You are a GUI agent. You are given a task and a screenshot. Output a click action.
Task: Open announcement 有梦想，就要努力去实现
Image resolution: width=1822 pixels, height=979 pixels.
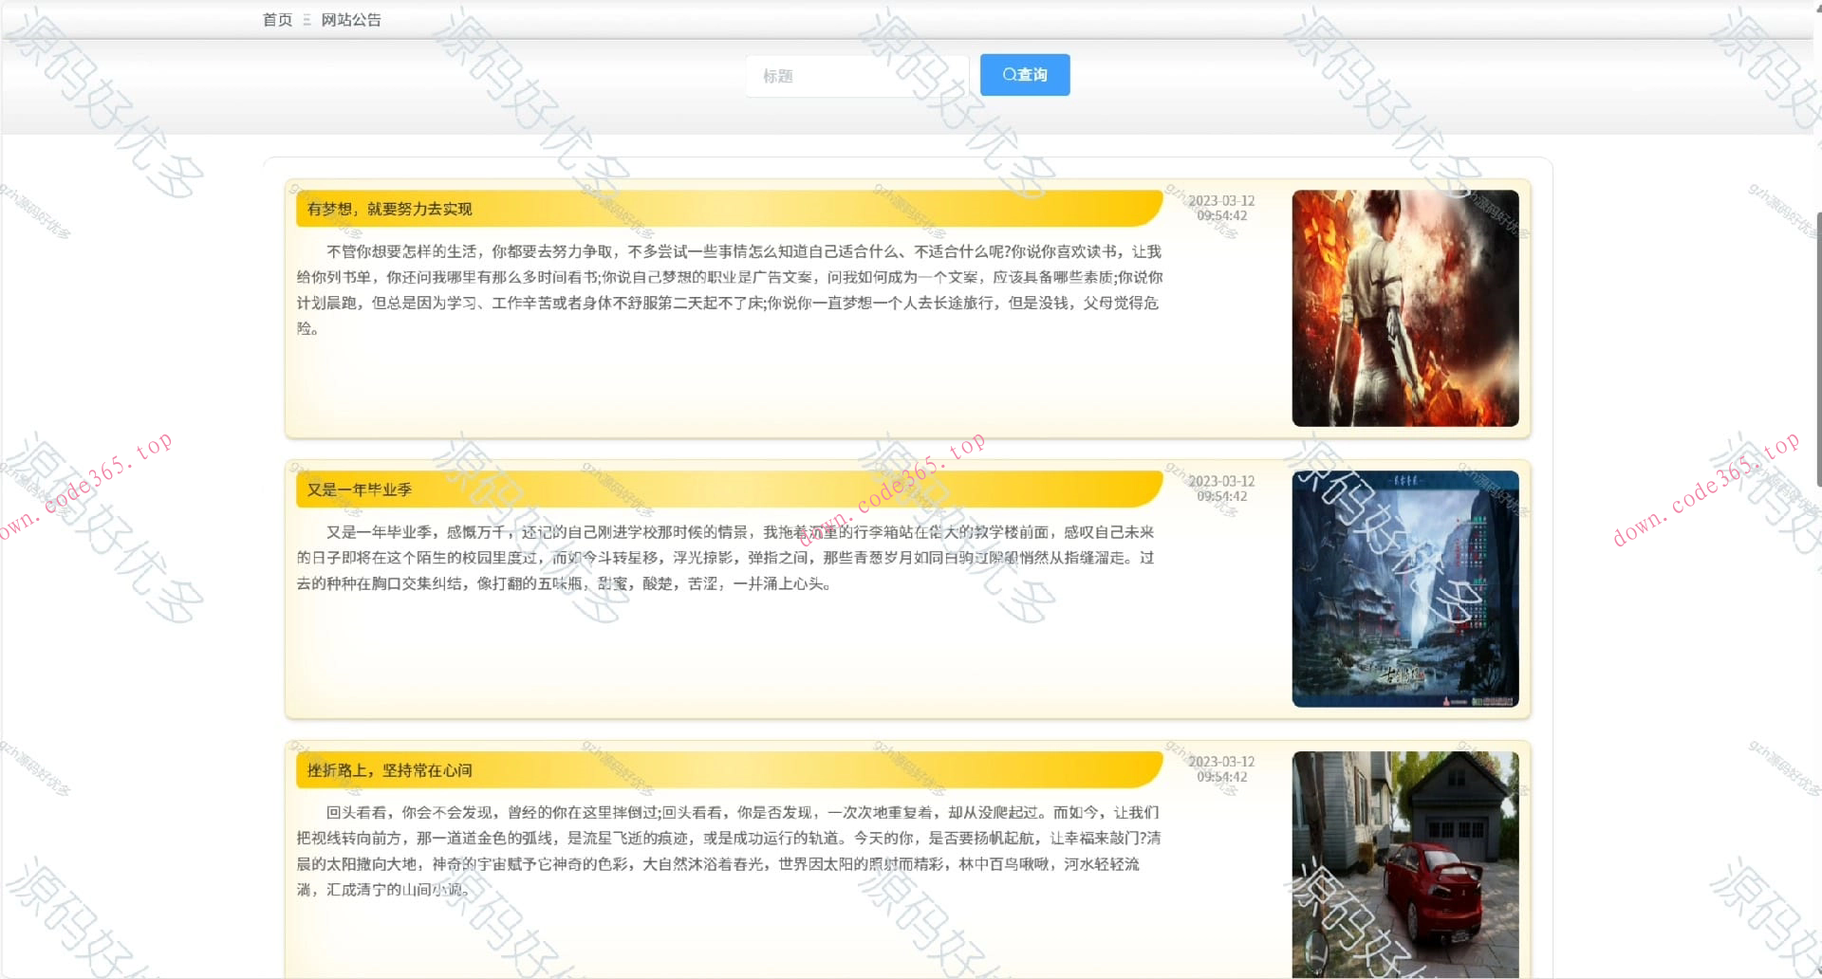point(390,209)
